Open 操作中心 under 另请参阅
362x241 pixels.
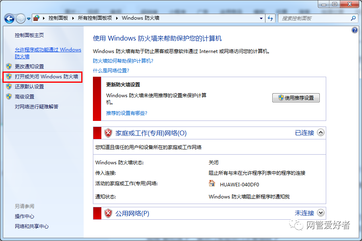pyautogui.click(x=25, y=216)
